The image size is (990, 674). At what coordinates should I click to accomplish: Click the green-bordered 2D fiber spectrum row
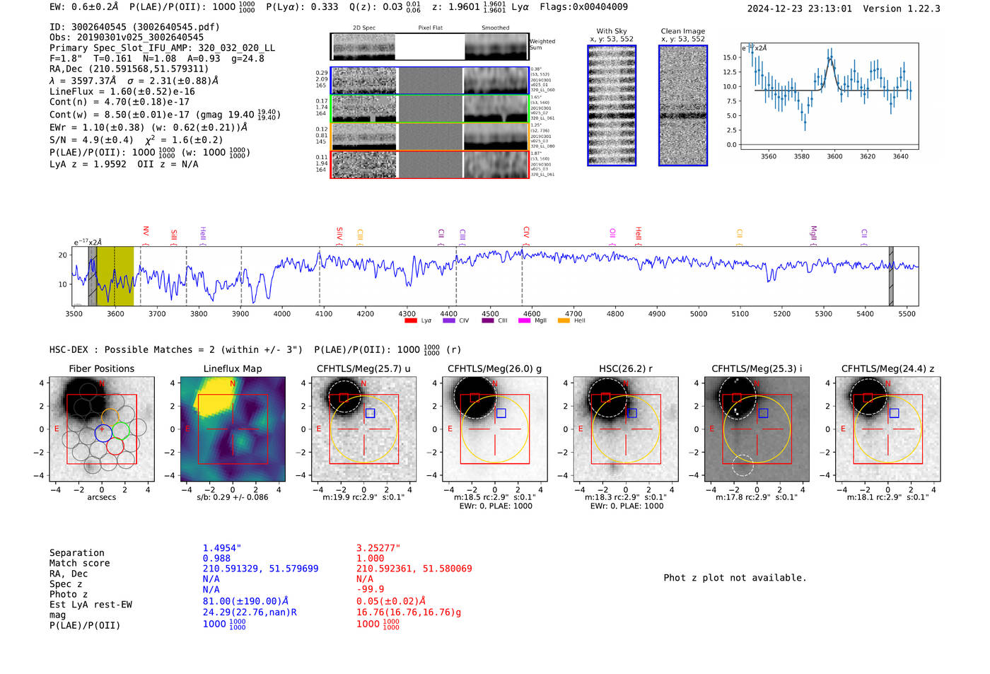point(429,108)
